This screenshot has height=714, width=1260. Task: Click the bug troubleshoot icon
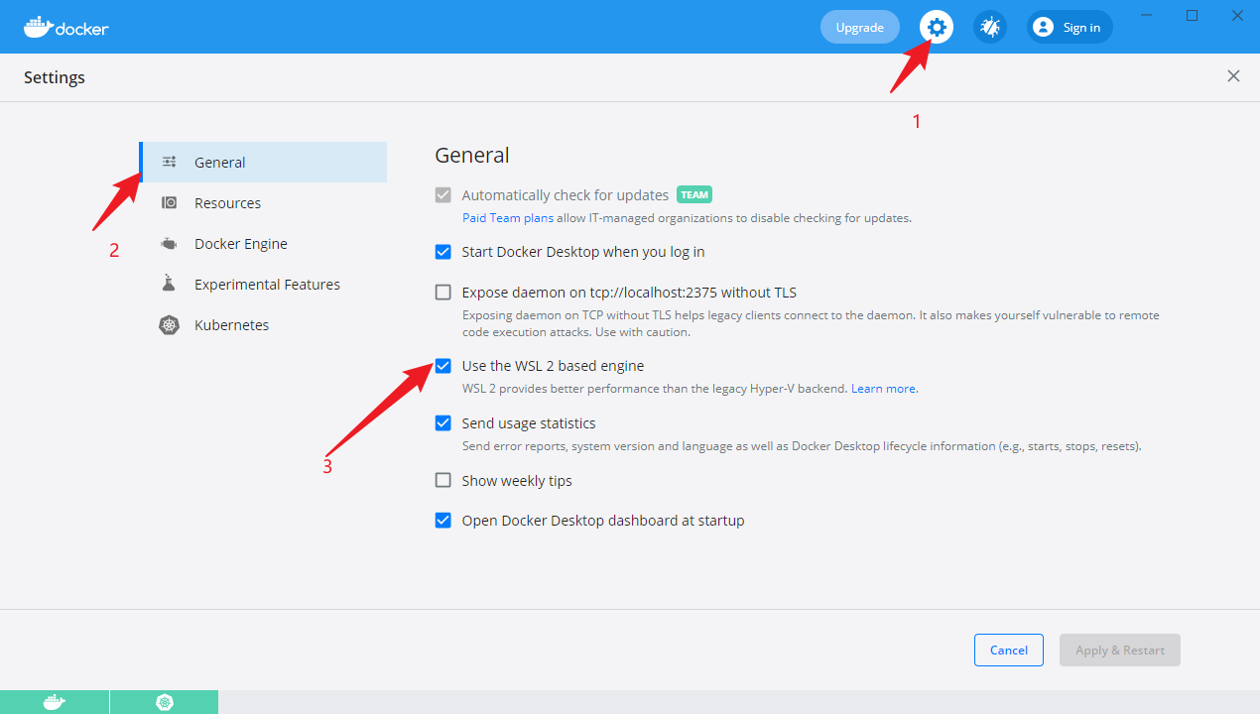(990, 27)
